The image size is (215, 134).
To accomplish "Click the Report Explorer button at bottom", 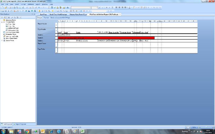I will [x=20, y=124].
